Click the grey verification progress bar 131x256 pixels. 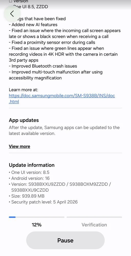[94, 217]
